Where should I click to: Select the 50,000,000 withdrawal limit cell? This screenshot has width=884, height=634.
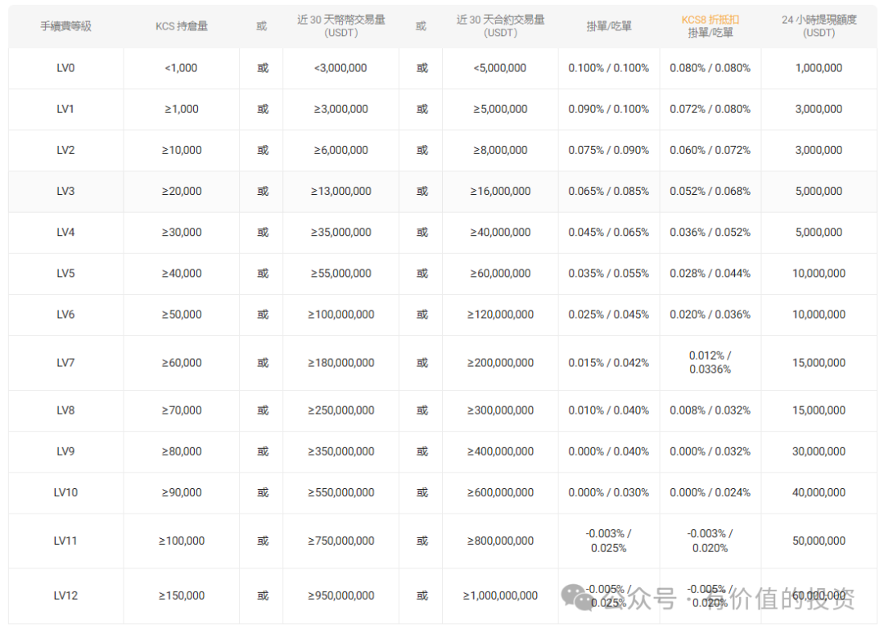(x=819, y=541)
